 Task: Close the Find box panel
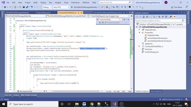(128, 20)
